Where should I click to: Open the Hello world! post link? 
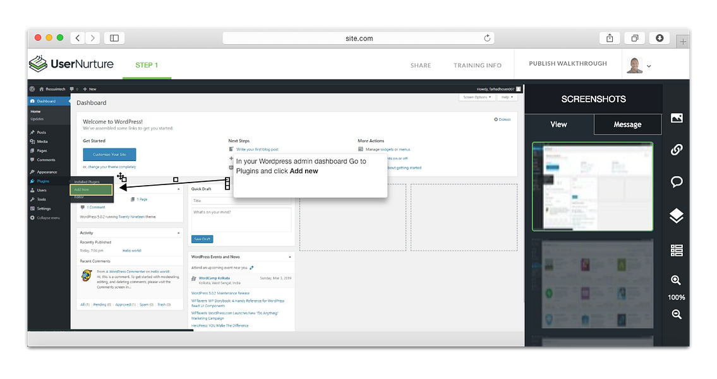coord(131,251)
